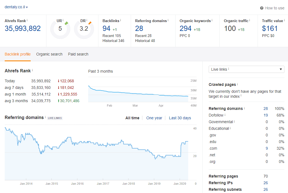Click the +18 change beside Organic keywords
288x193 pixels.
pos(197,30)
